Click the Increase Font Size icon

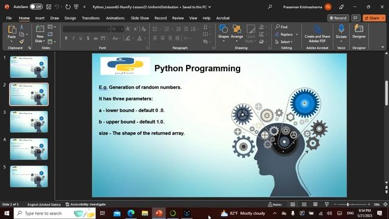coord(128,29)
